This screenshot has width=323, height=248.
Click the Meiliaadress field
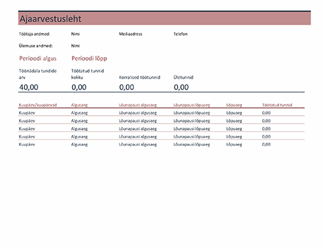coord(130,34)
